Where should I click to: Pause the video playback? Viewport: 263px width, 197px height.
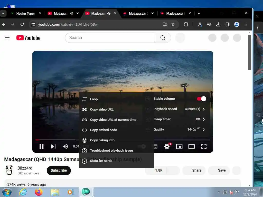tap(41, 146)
